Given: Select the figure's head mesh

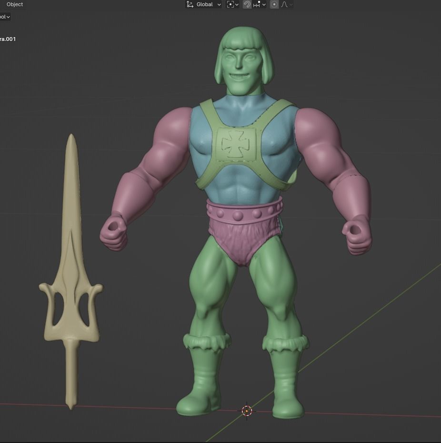Looking at the screenshot, I should pyautogui.click(x=244, y=61).
